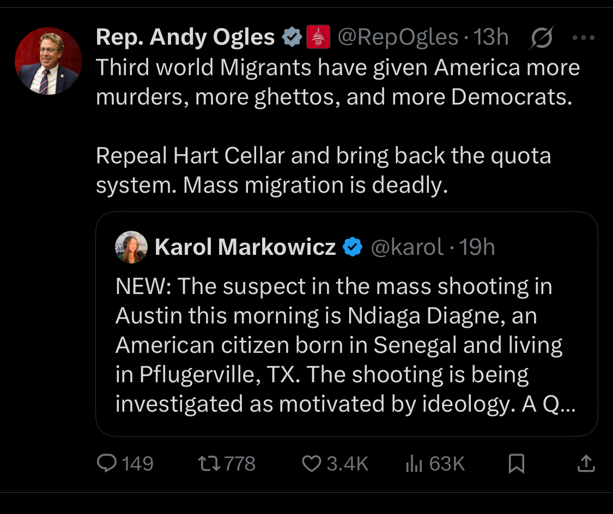
Task: Bookmark this post by Rep. Andy Ogles
Action: coord(516,464)
